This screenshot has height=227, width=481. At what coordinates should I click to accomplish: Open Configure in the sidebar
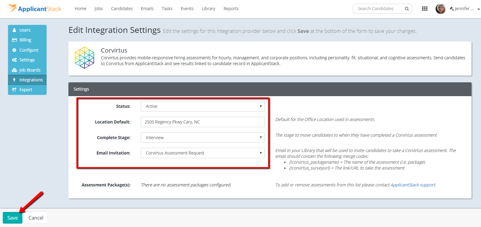point(29,50)
